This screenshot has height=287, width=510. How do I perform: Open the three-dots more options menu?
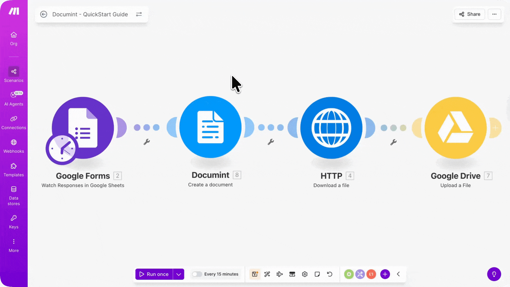(x=494, y=14)
